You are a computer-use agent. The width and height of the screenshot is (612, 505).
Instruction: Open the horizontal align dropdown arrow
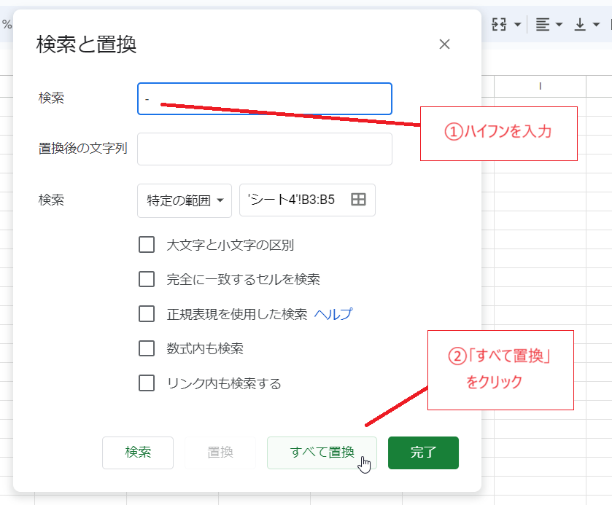pyautogui.click(x=559, y=25)
